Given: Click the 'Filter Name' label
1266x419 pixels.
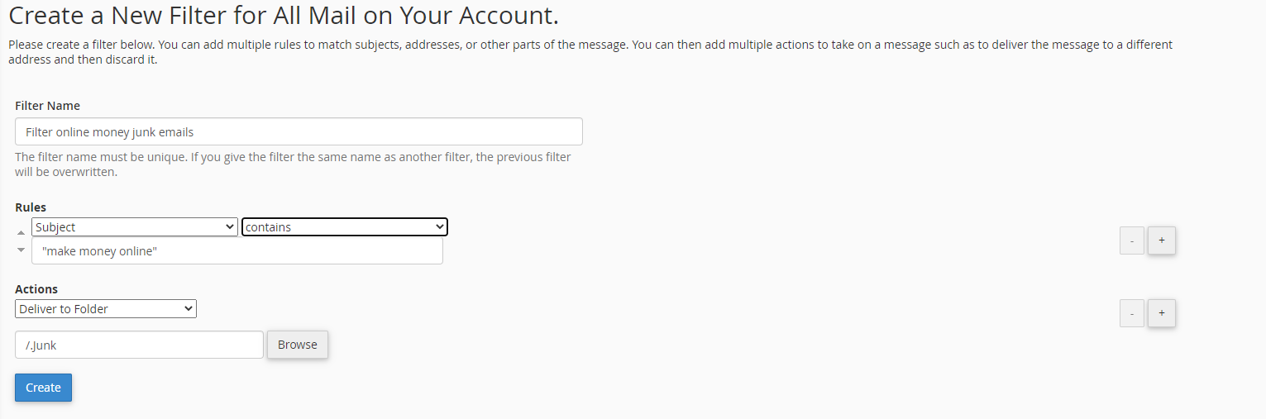Looking at the screenshot, I should click(47, 106).
